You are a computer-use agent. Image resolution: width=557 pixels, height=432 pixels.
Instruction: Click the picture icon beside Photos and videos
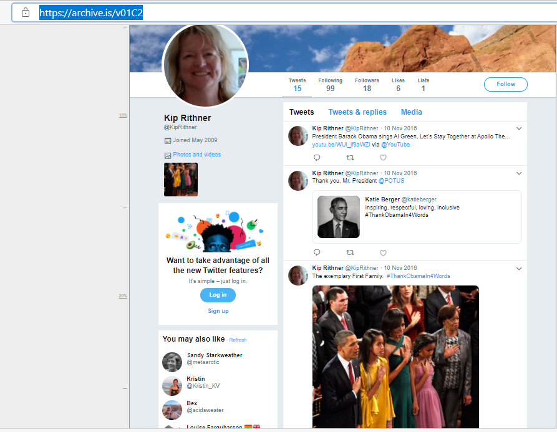(168, 155)
